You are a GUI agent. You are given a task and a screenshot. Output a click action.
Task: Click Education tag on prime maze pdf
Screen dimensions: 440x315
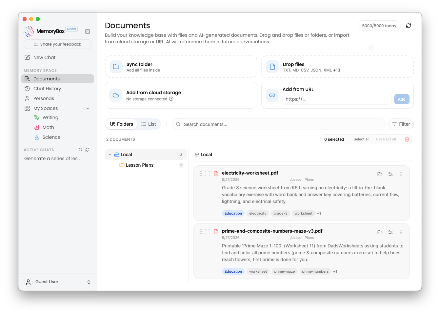click(x=233, y=271)
